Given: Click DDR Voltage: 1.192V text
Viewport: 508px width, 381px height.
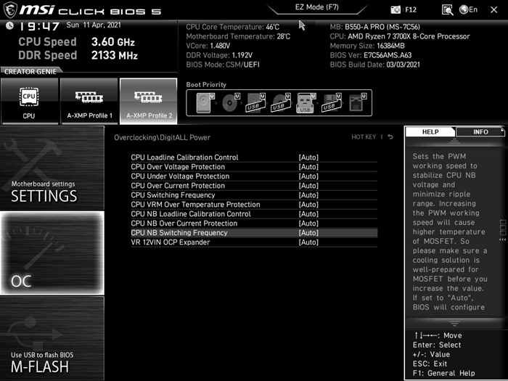Looking at the screenshot, I should coord(219,55).
